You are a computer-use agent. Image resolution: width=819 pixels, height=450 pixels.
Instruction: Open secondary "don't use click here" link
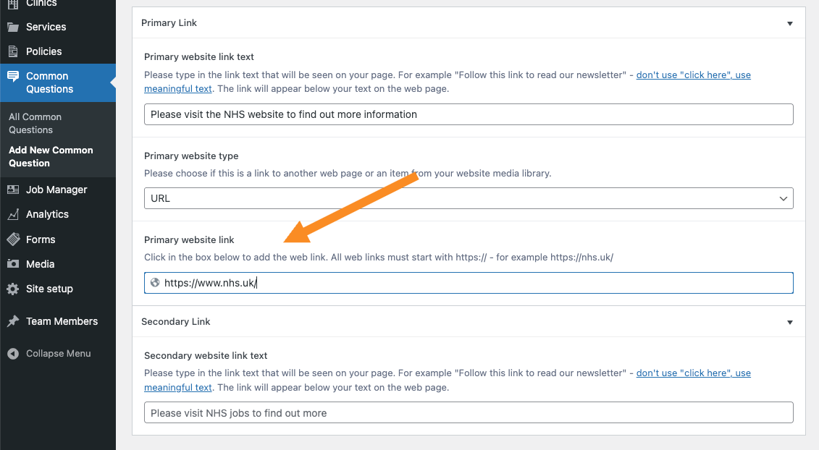[693, 373]
